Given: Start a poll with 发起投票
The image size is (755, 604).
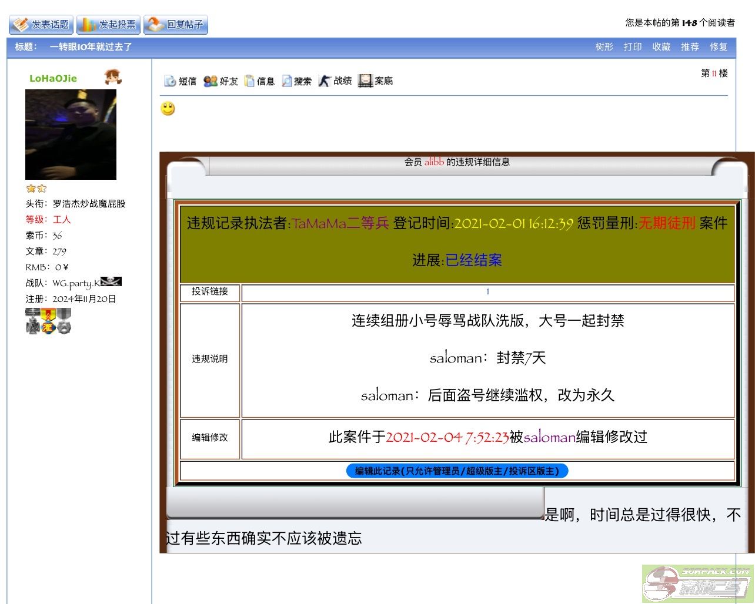Looking at the screenshot, I should 109,25.
